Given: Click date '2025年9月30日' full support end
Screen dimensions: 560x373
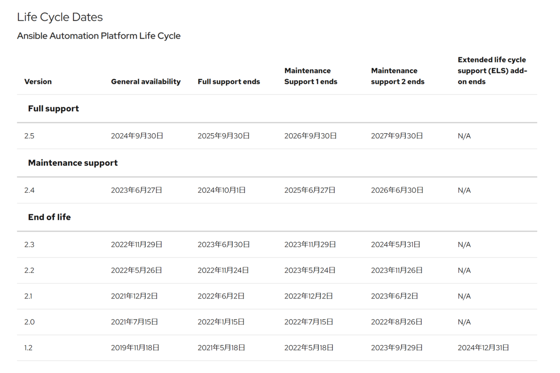Looking at the screenshot, I should [224, 136].
